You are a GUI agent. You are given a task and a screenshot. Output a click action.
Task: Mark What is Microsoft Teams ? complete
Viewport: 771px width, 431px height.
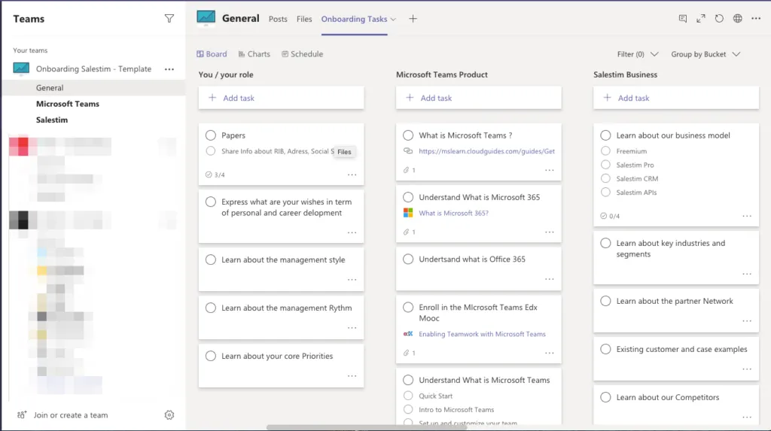[x=408, y=135]
